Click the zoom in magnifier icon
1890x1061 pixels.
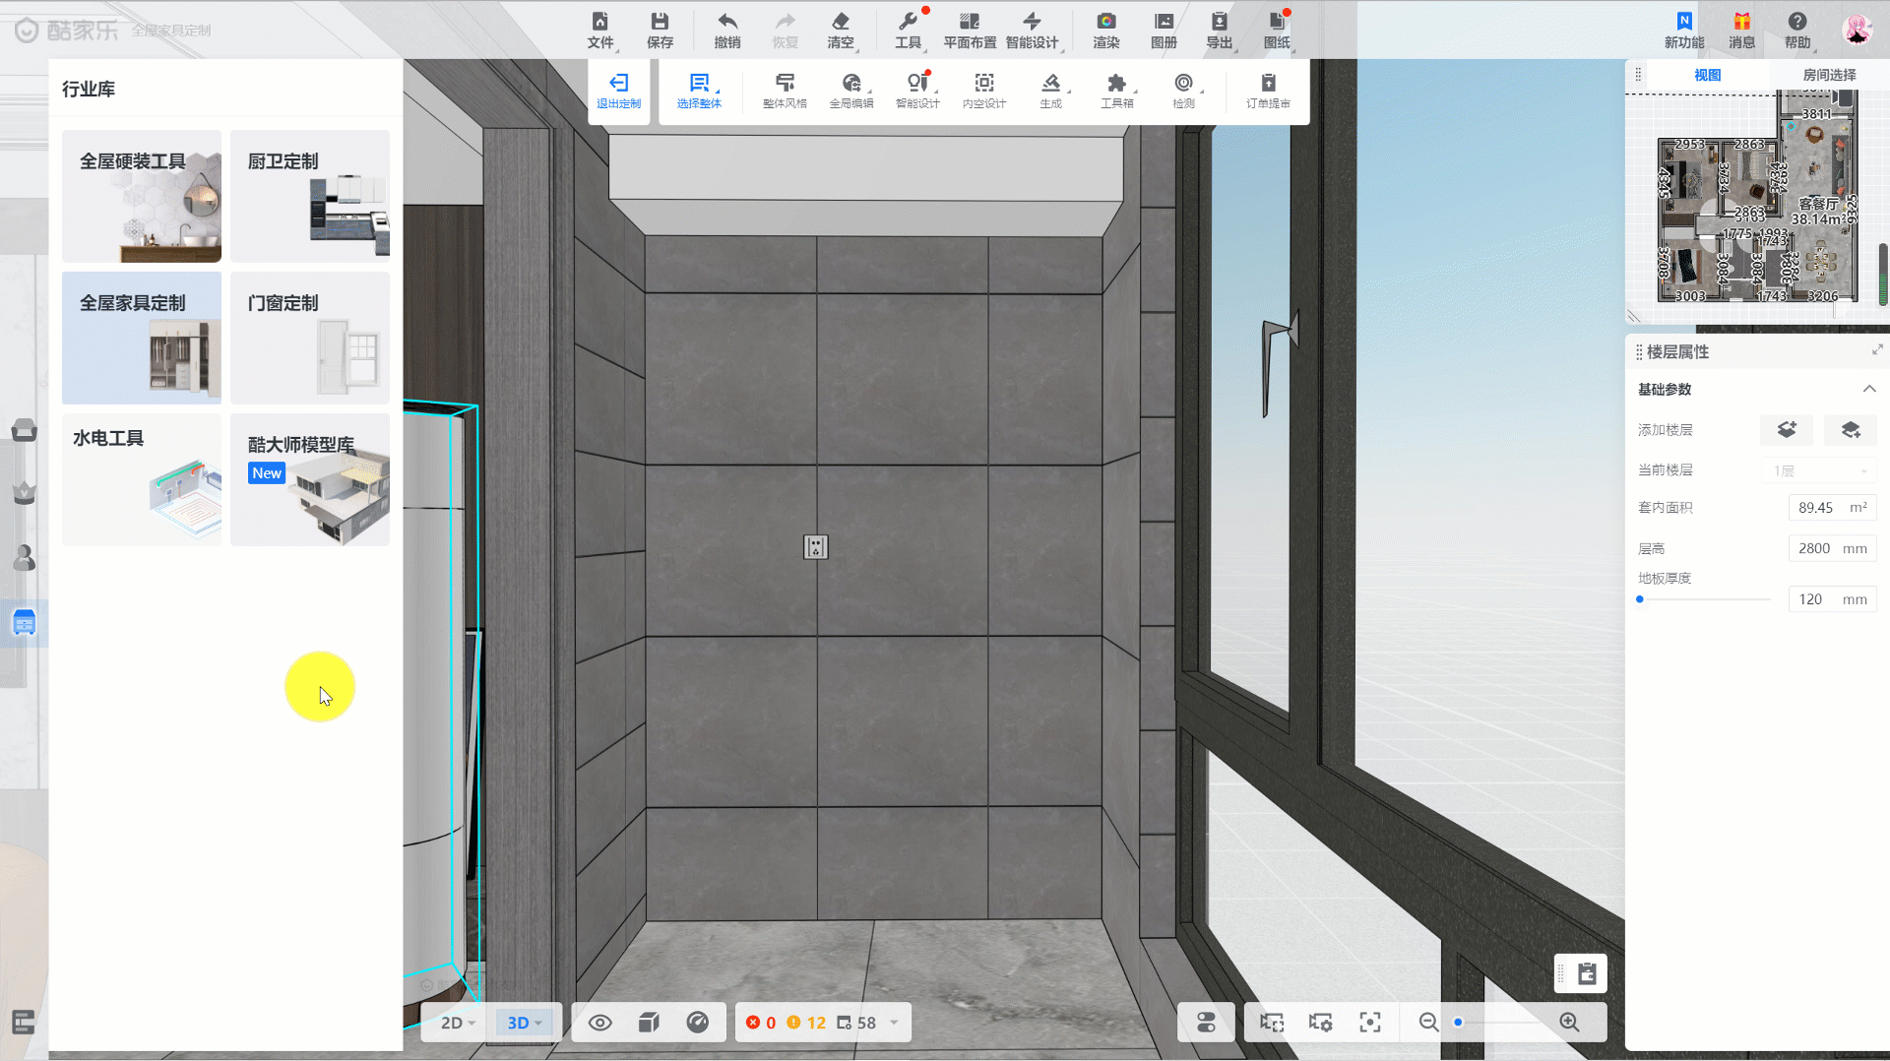(1569, 1023)
